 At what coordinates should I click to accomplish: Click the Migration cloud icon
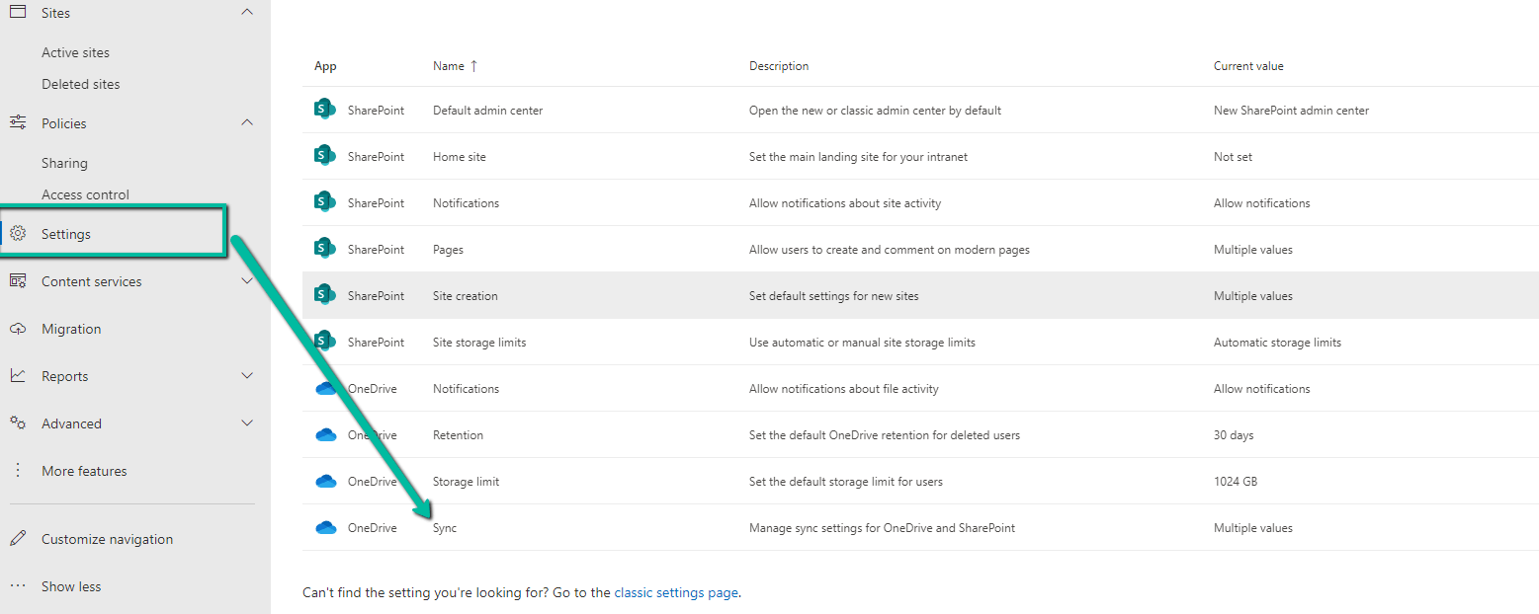point(18,329)
